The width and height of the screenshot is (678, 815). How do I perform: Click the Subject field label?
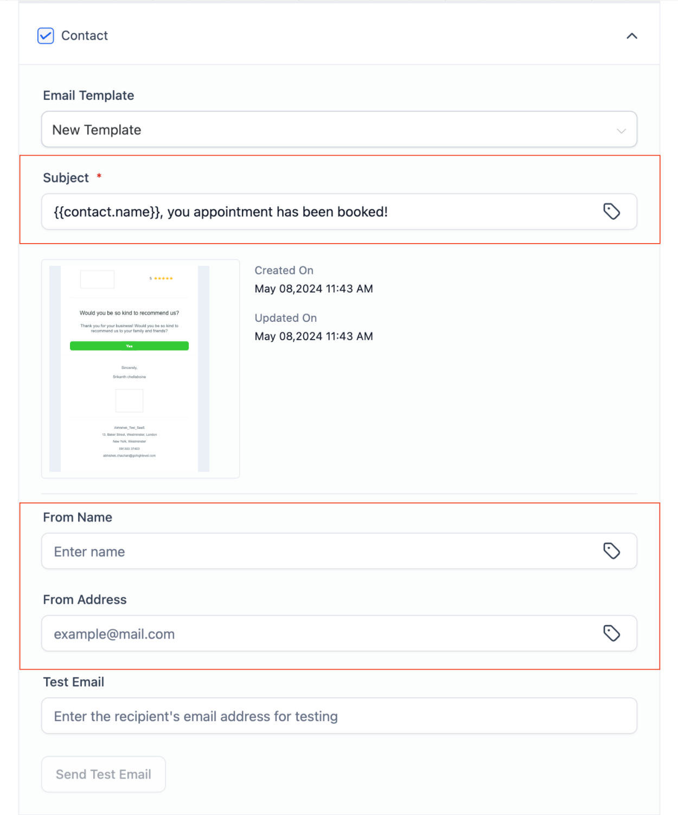[x=66, y=178]
